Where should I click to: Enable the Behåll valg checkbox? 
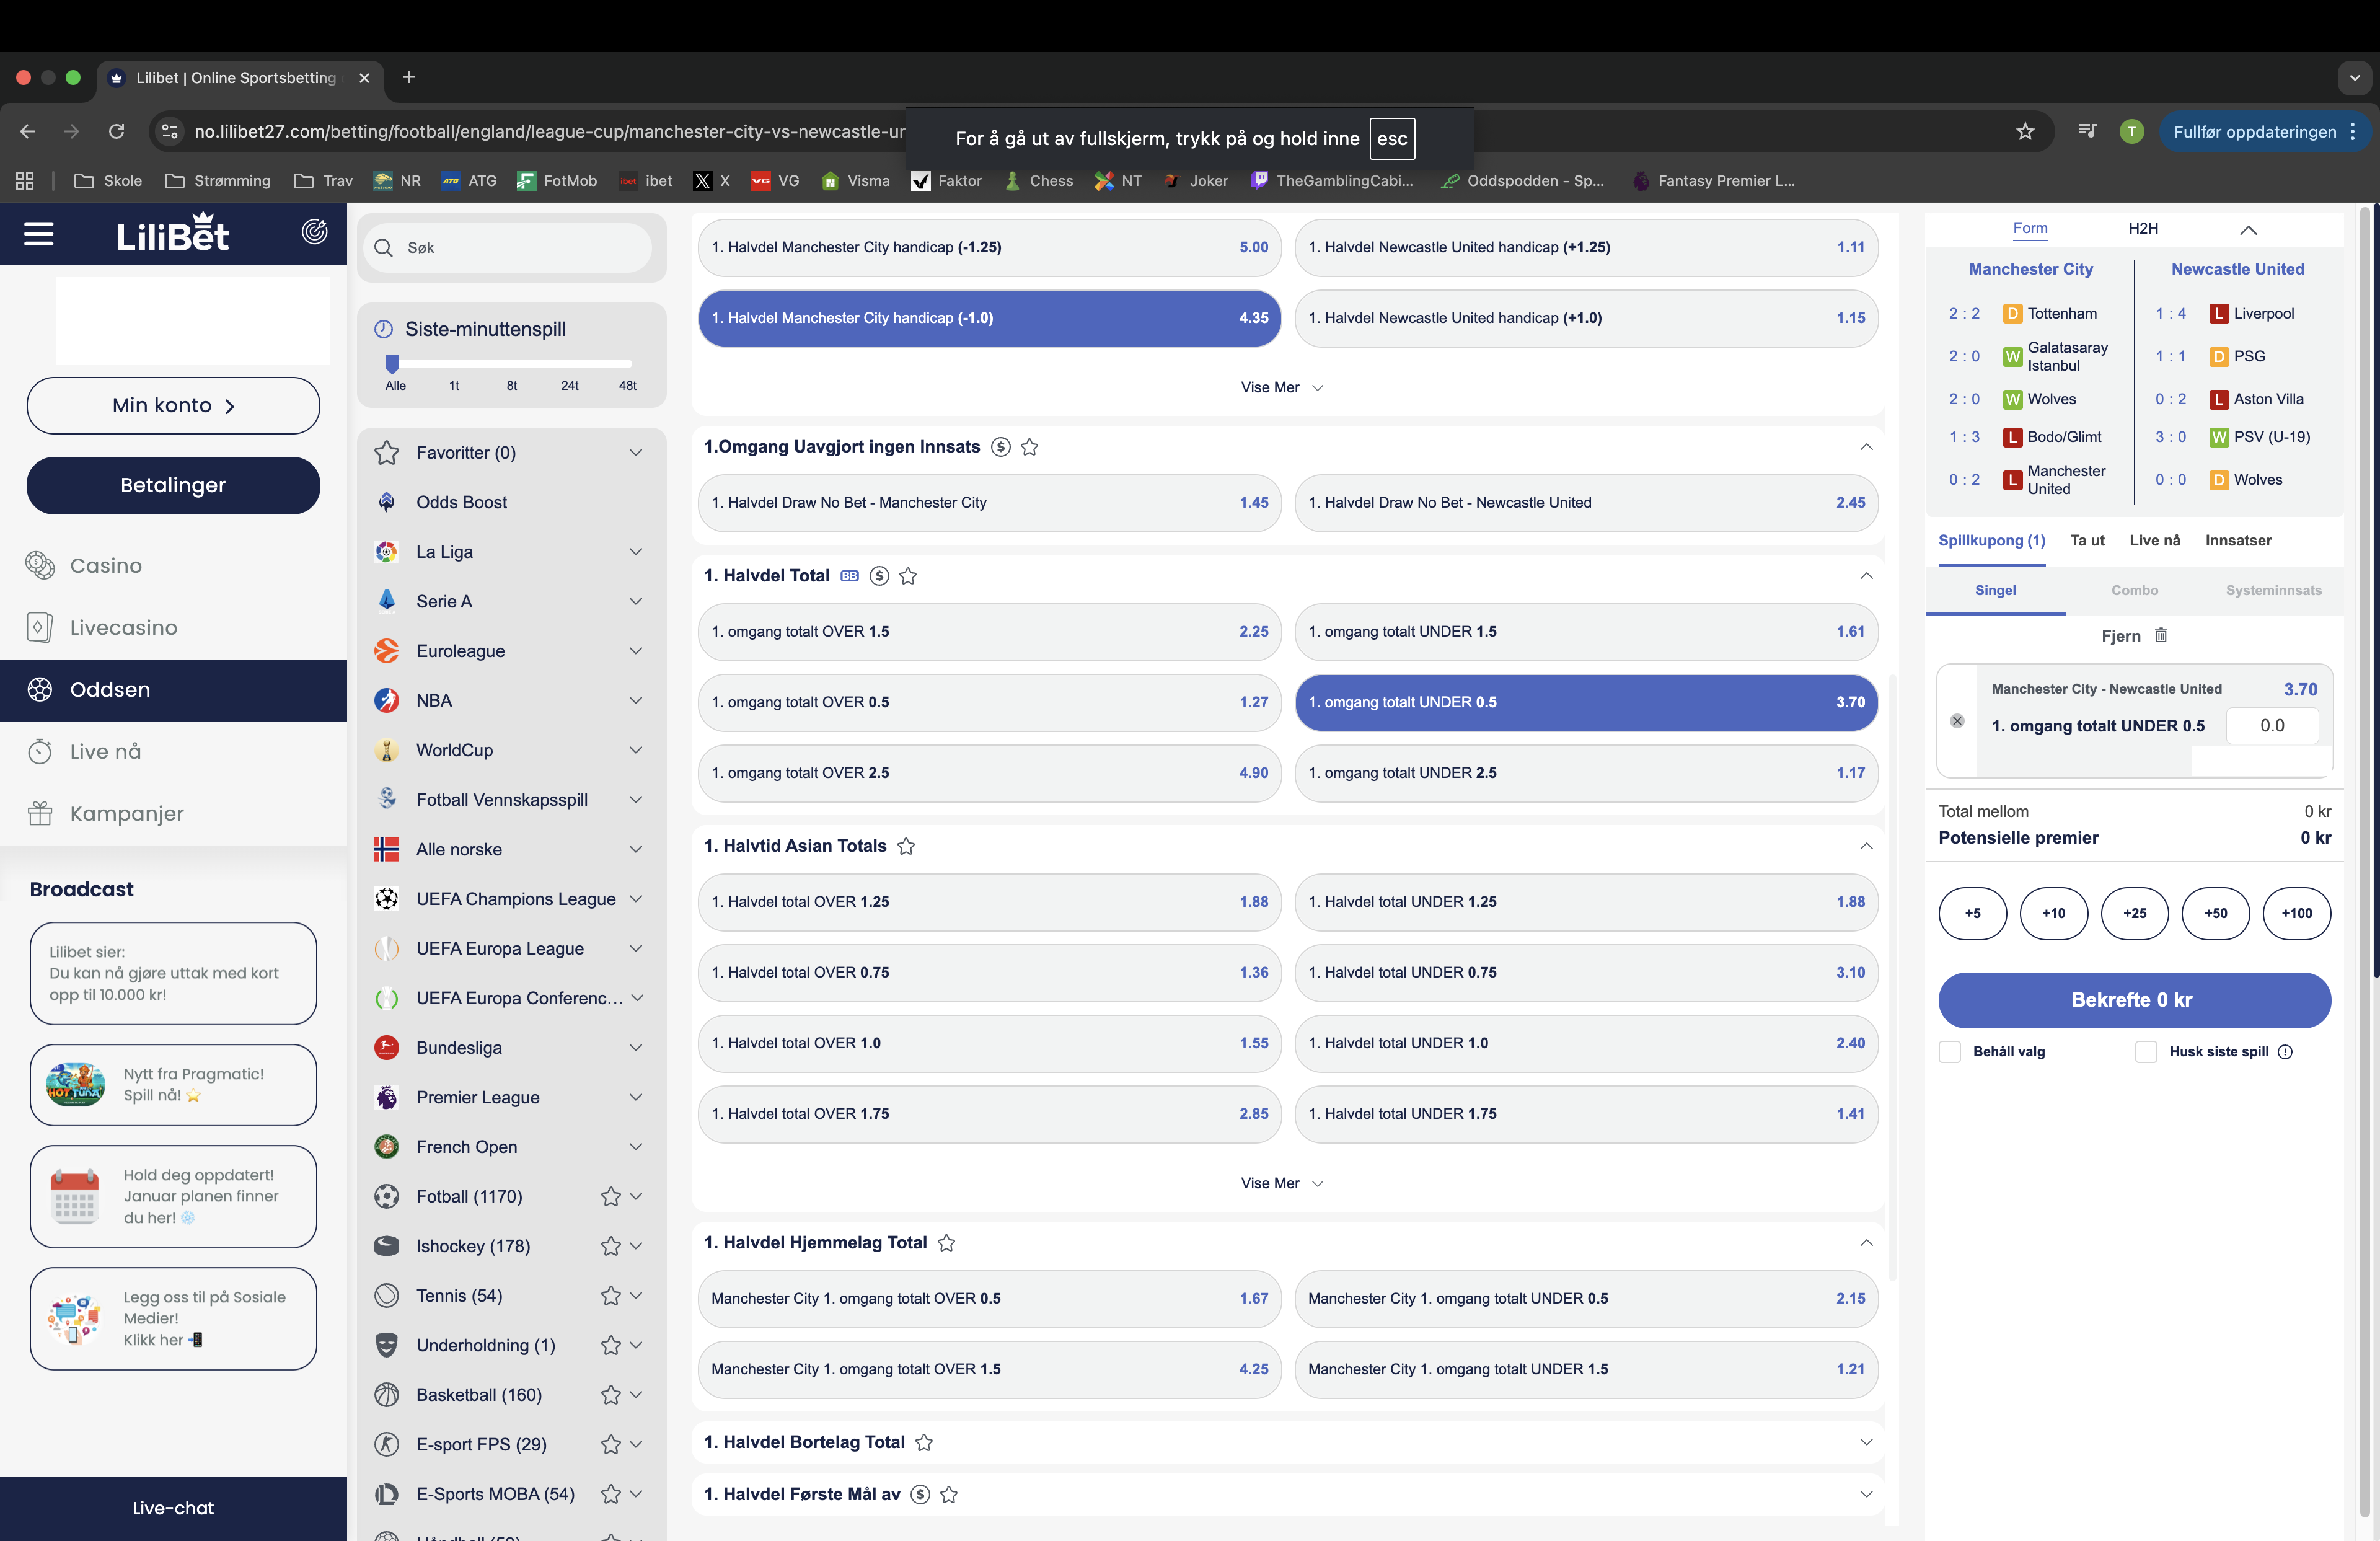[1950, 1052]
